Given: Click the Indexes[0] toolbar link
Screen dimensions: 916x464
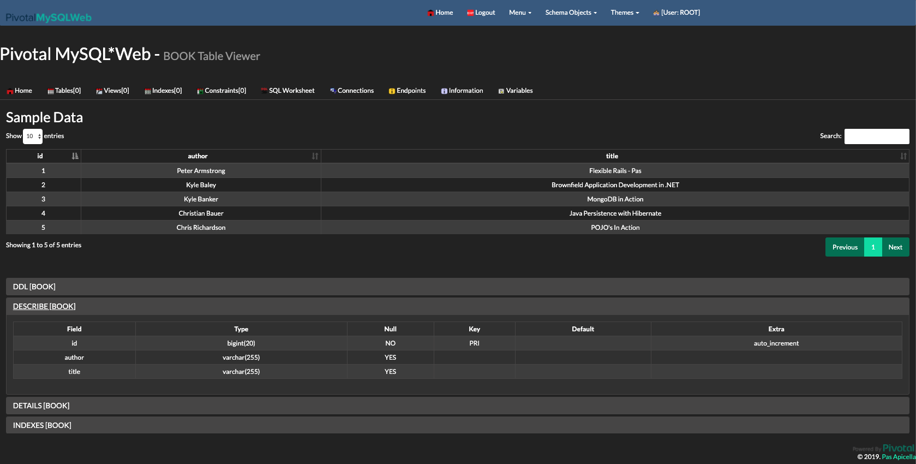Looking at the screenshot, I should [163, 91].
